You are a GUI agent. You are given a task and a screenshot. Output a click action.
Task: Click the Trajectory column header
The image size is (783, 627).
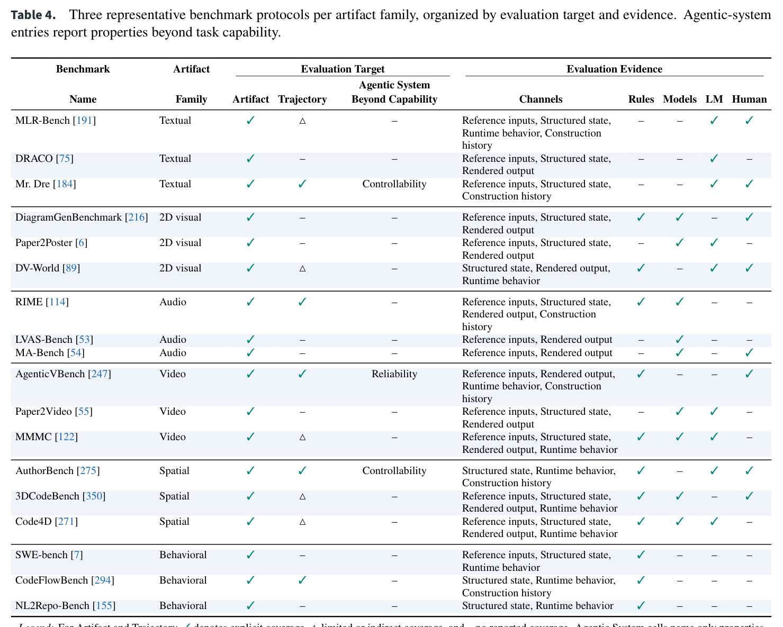click(302, 99)
